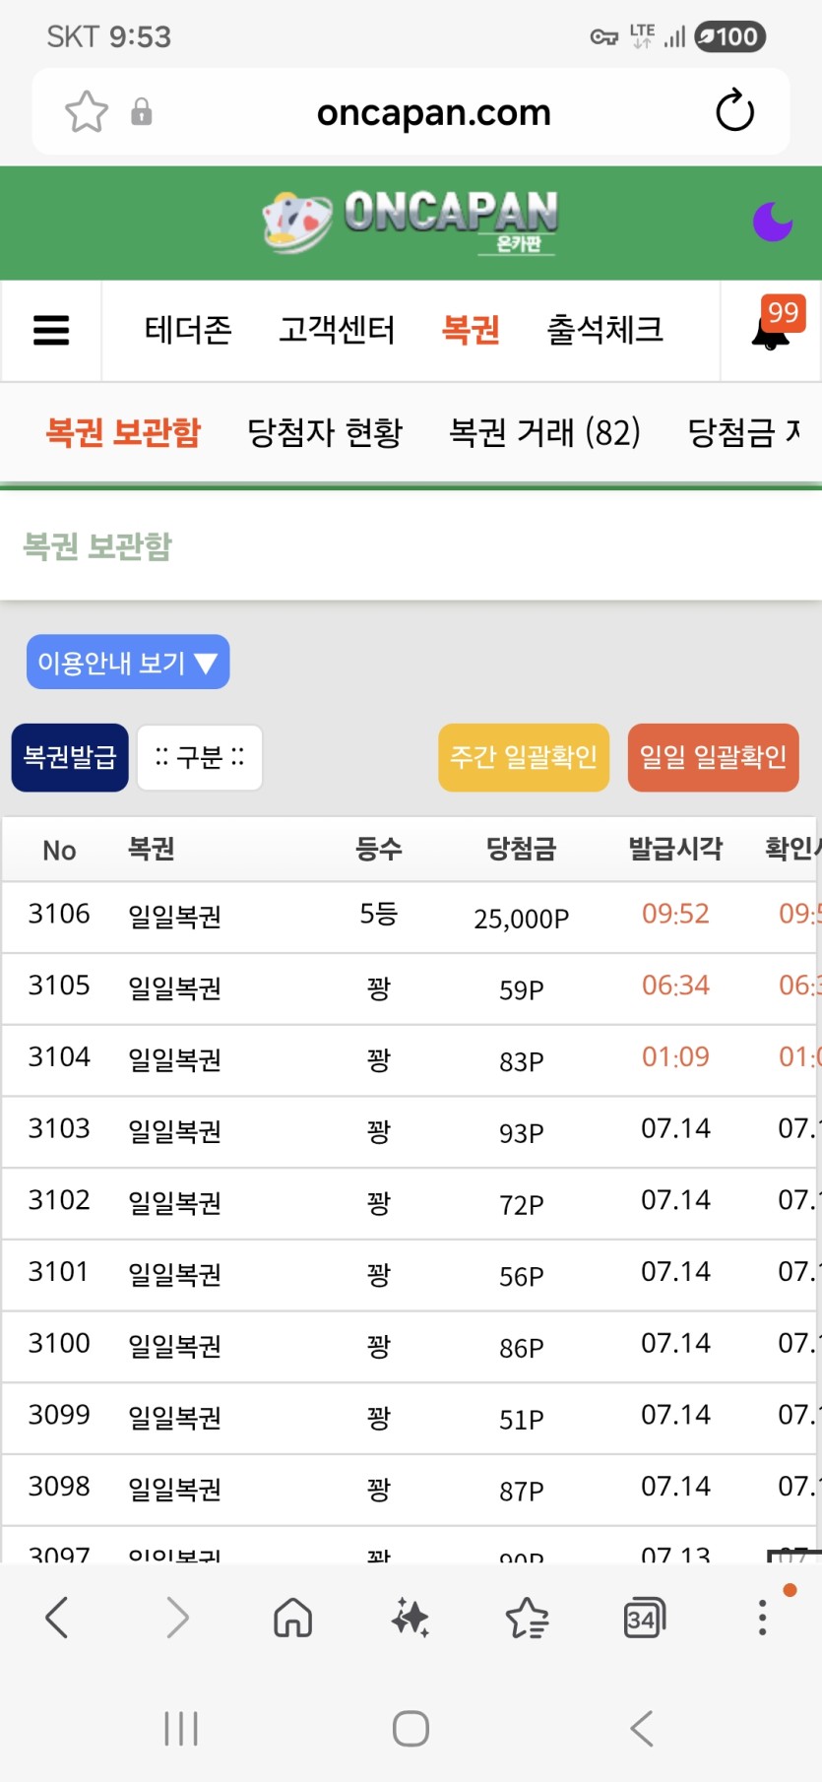
Task: Open the :: 구분 :: dropdown
Action: pos(200,757)
